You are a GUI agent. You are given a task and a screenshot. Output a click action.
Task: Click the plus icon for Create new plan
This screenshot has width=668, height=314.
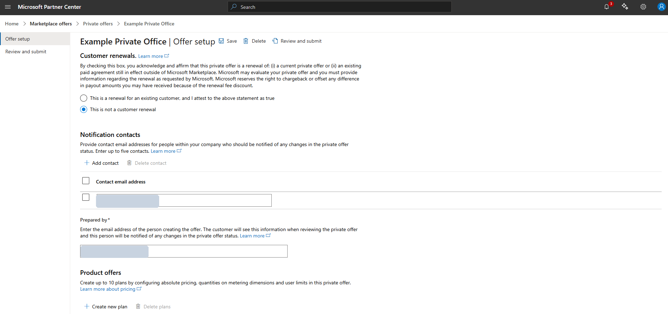(87, 306)
